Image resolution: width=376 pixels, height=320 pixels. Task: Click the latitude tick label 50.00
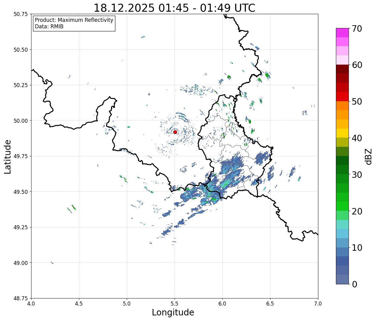[21, 121]
